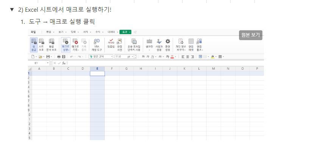Open the Name Box dropdown next to E1
312x142 pixels.
(x=48, y=63)
